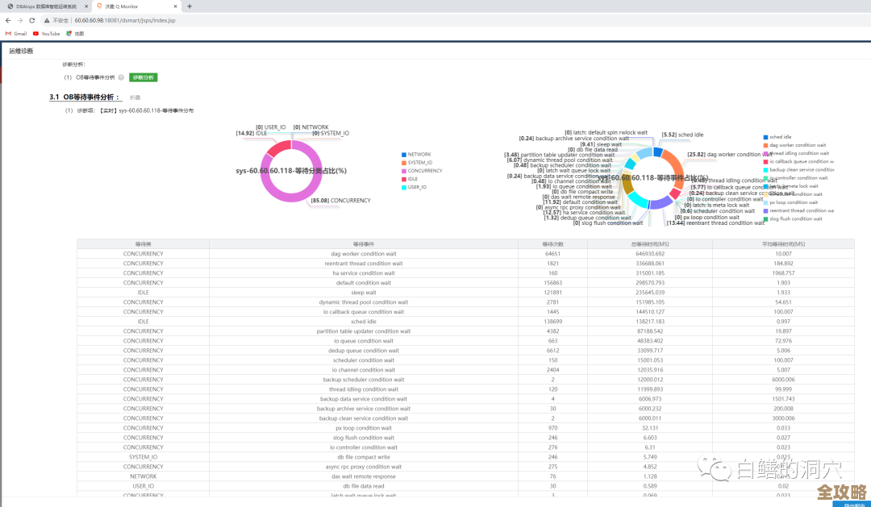This screenshot has height=507, width=871.
Task: Click the browser address bar URL
Action: (123, 20)
